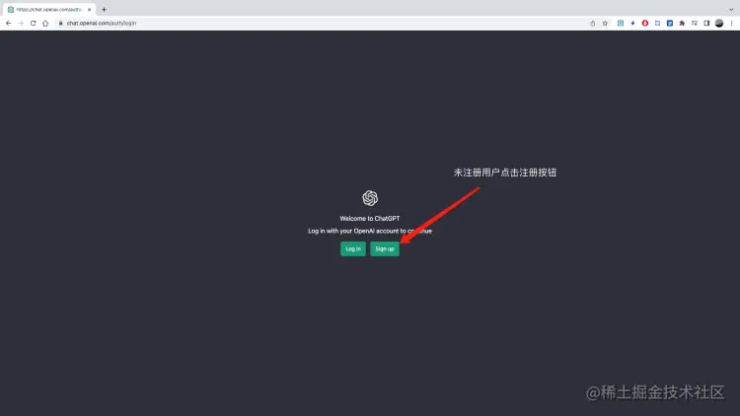Expand the tab search dropdown arrow
The width and height of the screenshot is (740, 416).
[x=731, y=10]
